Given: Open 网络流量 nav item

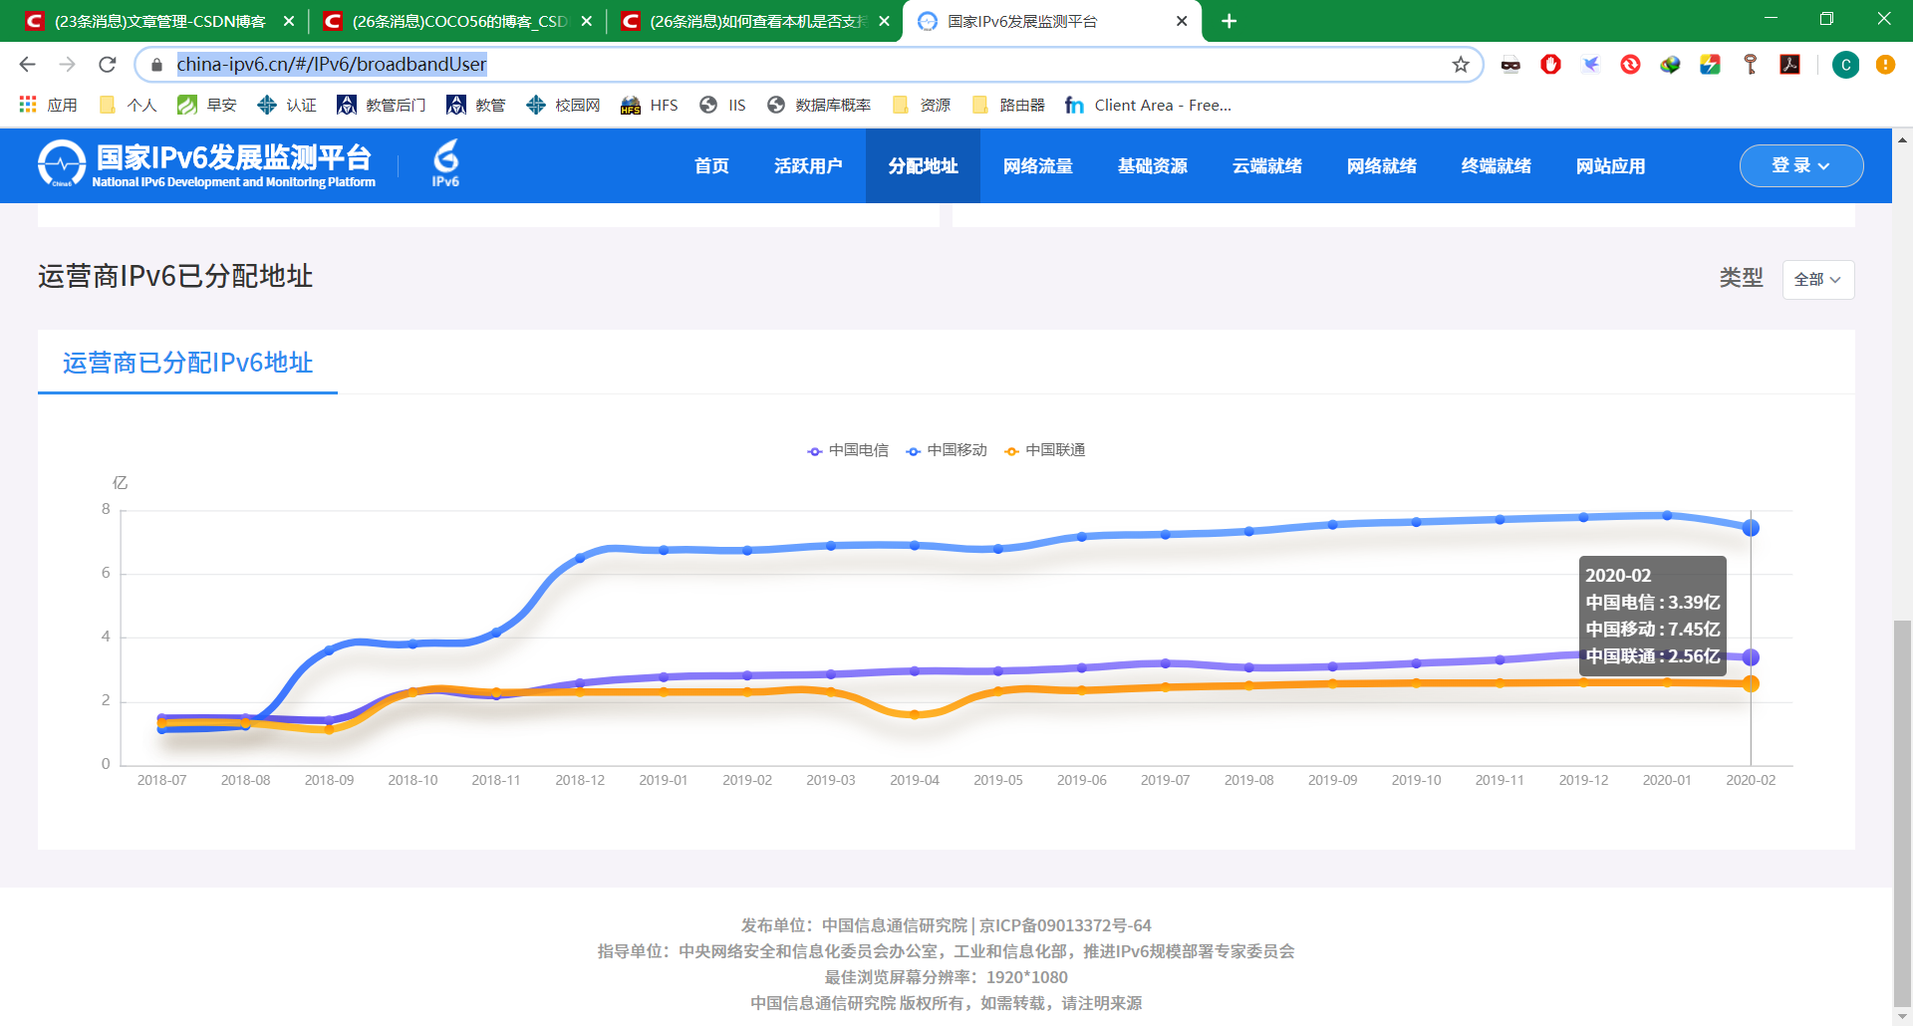Looking at the screenshot, I should click(1038, 166).
